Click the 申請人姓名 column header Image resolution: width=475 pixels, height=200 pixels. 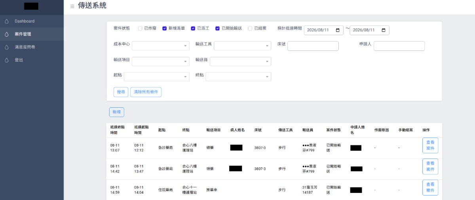click(x=357, y=130)
